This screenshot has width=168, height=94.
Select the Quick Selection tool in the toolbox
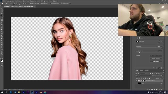2,16
